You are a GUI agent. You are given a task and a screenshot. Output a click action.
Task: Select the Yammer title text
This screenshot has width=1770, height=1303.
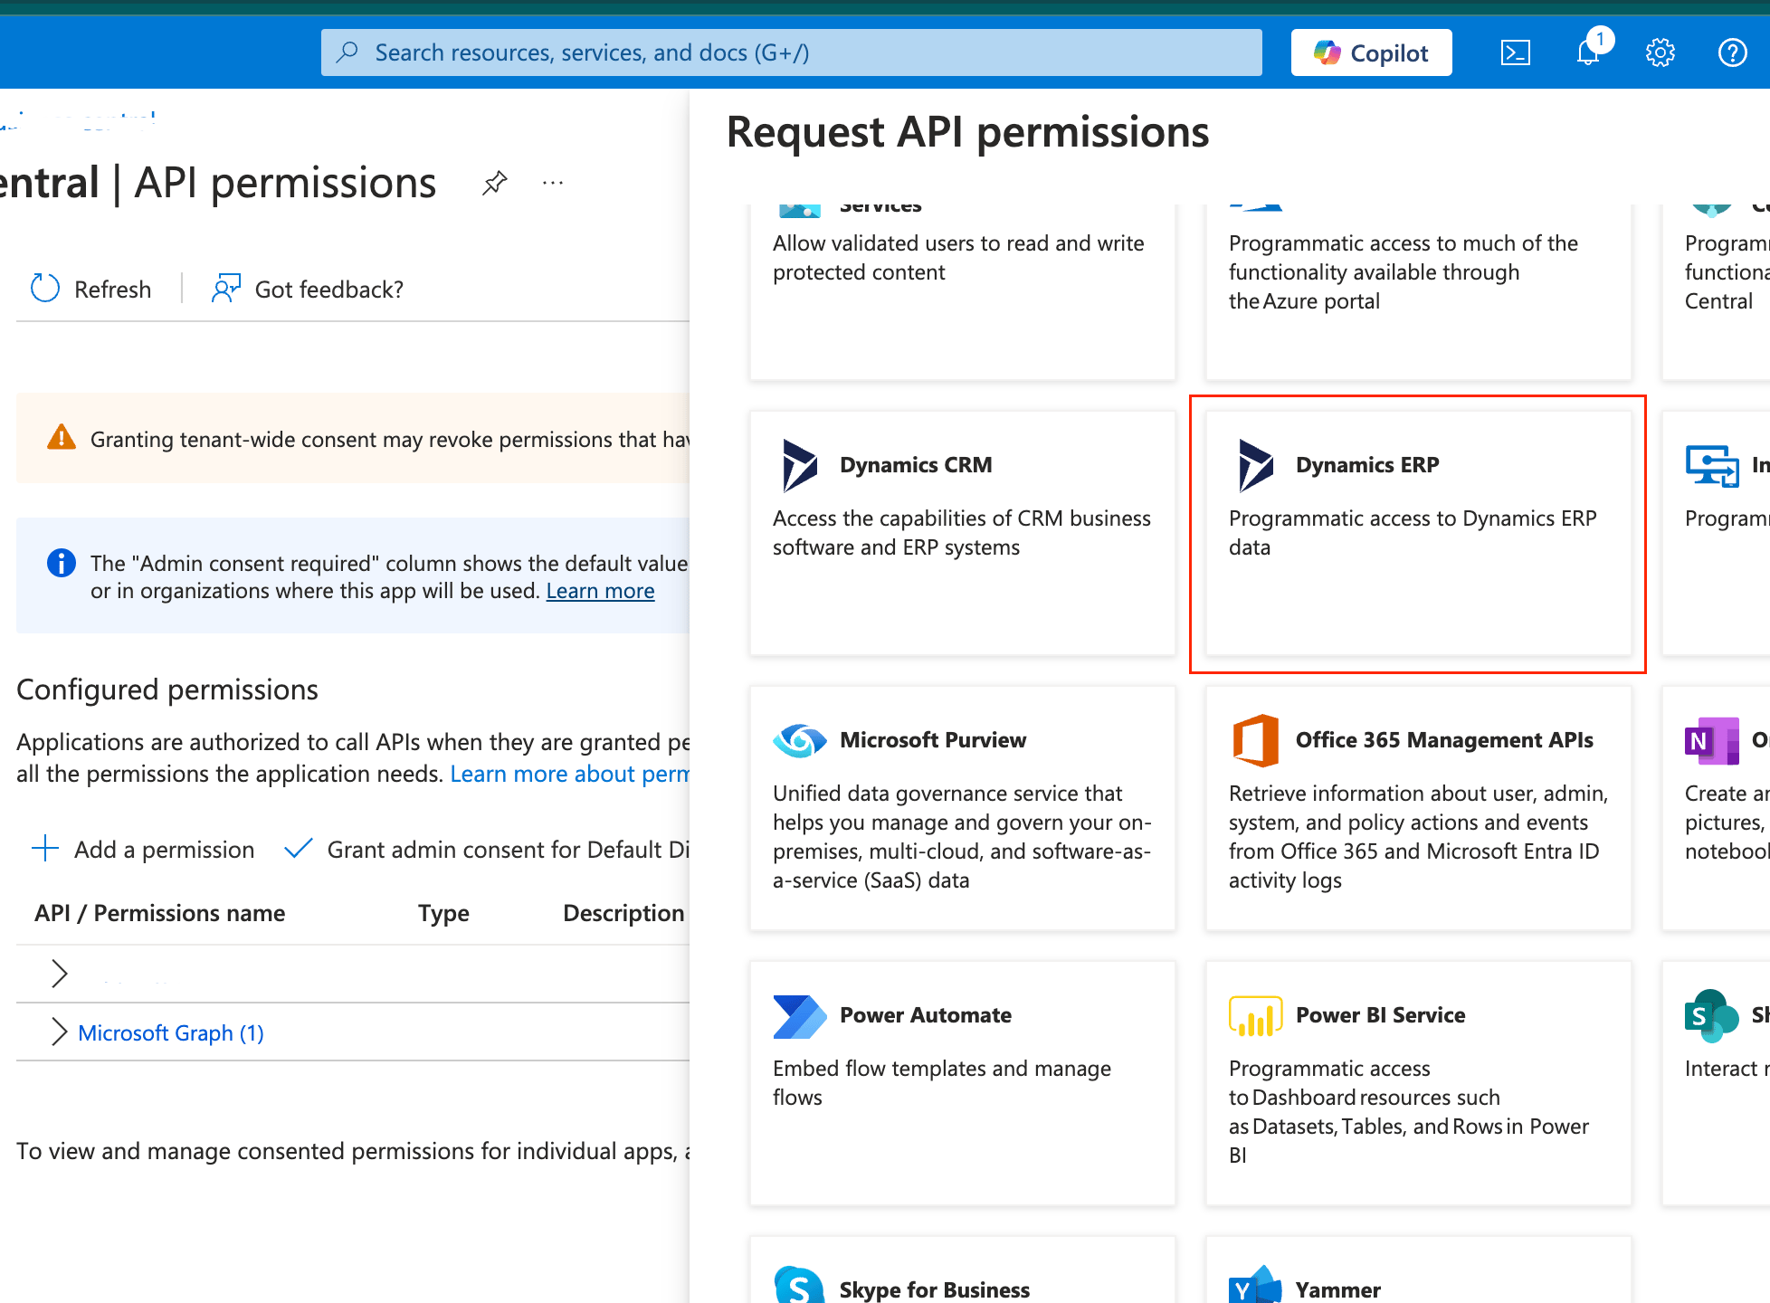tap(1338, 1289)
